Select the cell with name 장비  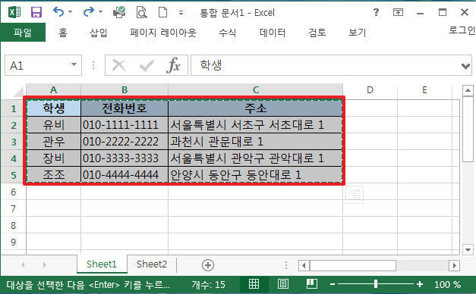(54, 158)
